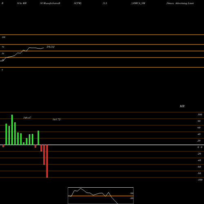Click the mini preview chart thumbnail
Image resolution: width=204 pixels, height=204 pixels.
click(x=101, y=195)
